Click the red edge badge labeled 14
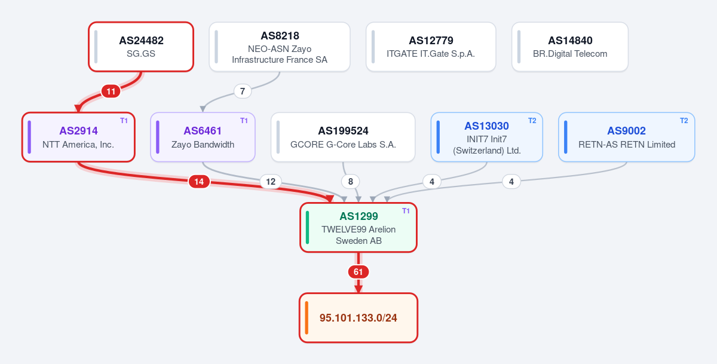The height and width of the screenshot is (364, 717). tap(199, 182)
